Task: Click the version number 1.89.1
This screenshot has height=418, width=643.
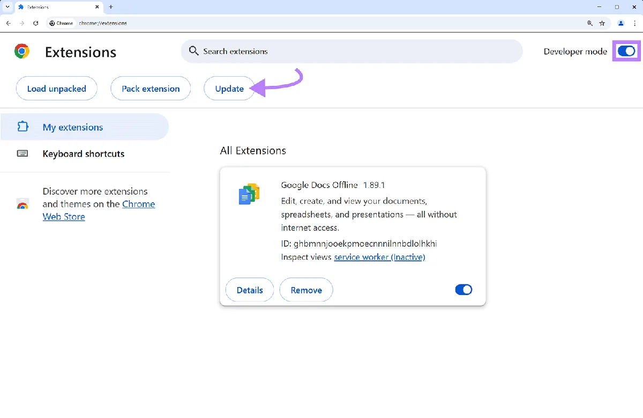Action: [x=374, y=185]
